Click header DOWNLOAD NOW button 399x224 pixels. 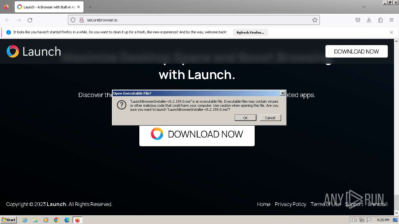click(x=357, y=51)
